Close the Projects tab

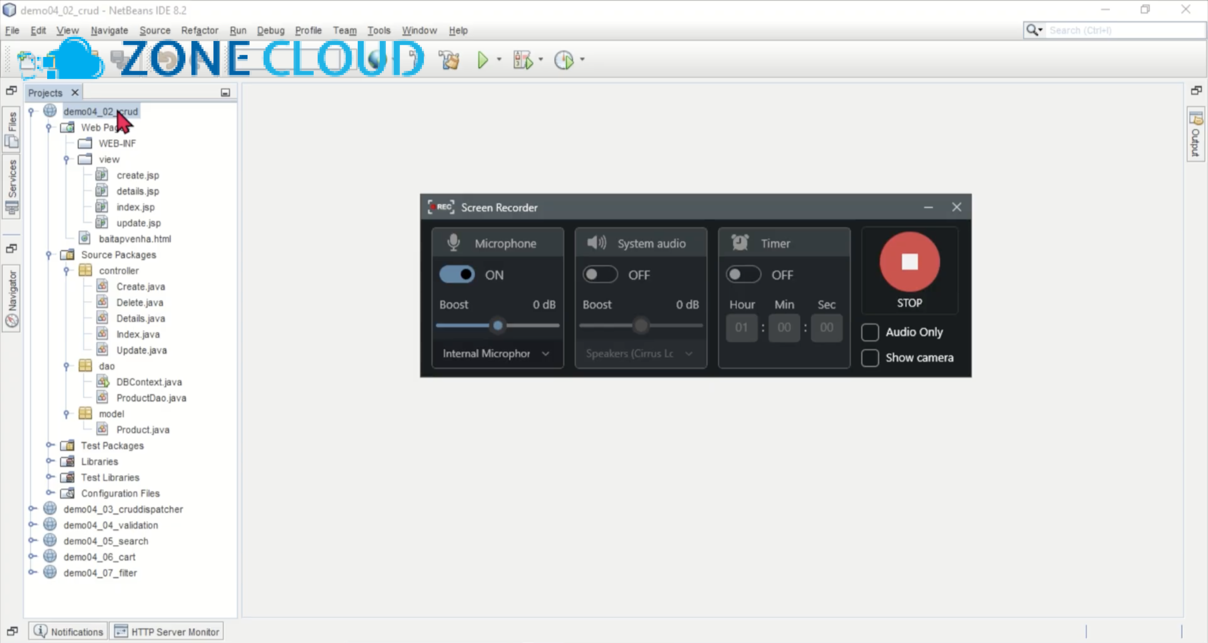[75, 92]
